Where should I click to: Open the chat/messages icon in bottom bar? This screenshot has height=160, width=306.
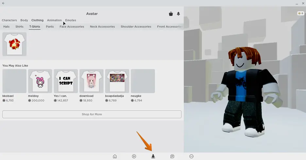[172, 156]
